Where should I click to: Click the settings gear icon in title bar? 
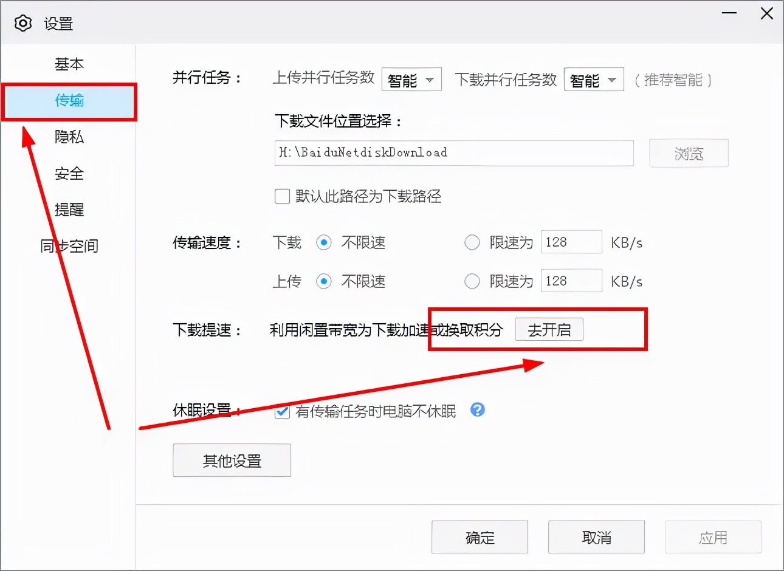pyautogui.click(x=23, y=22)
